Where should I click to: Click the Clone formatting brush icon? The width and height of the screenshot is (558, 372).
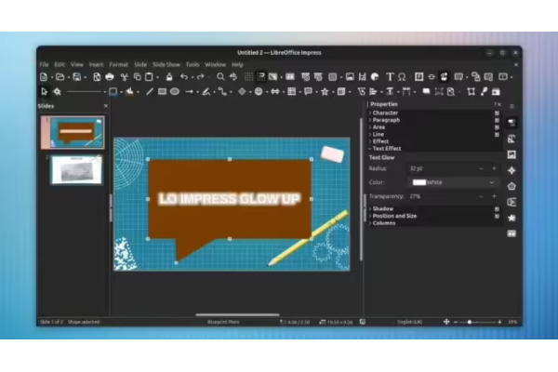[169, 77]
